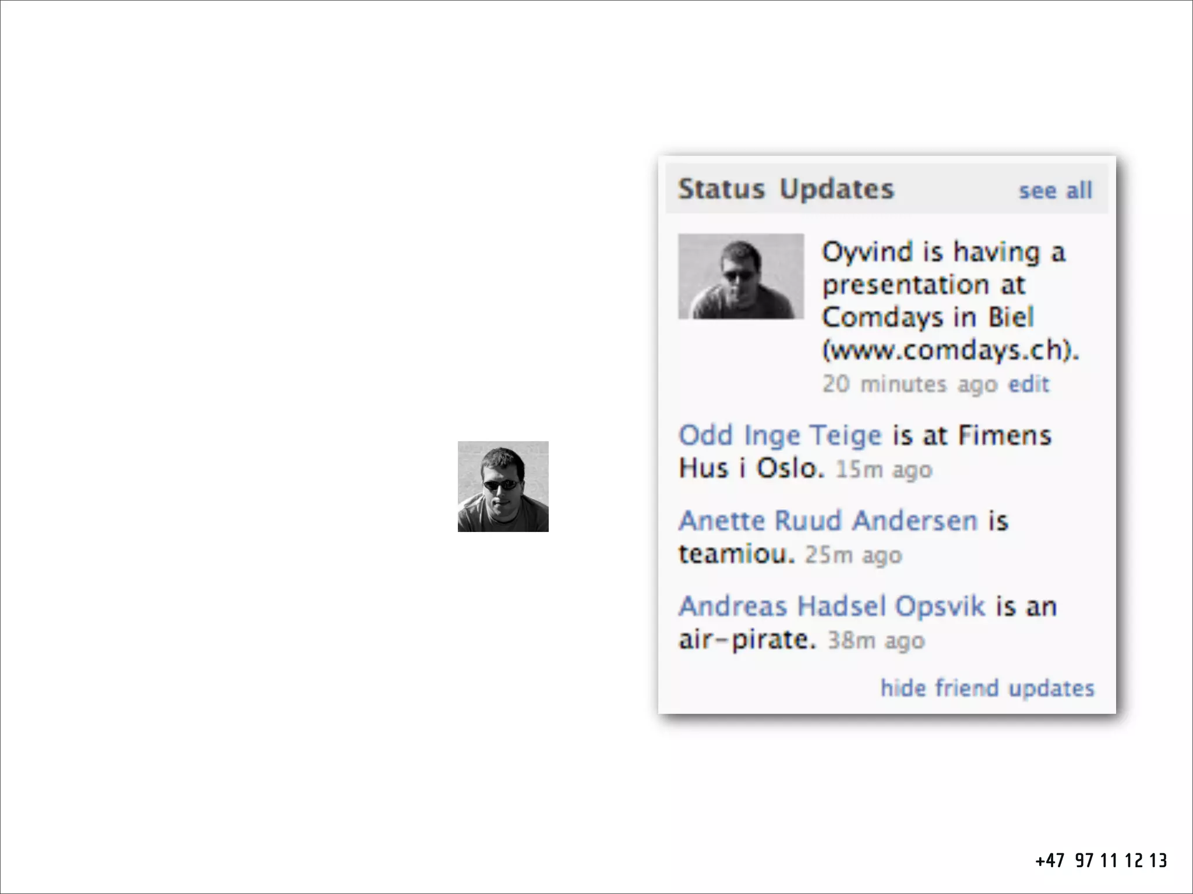
Task: Click the '25m ago' timestamp
Action: (853, 555)
